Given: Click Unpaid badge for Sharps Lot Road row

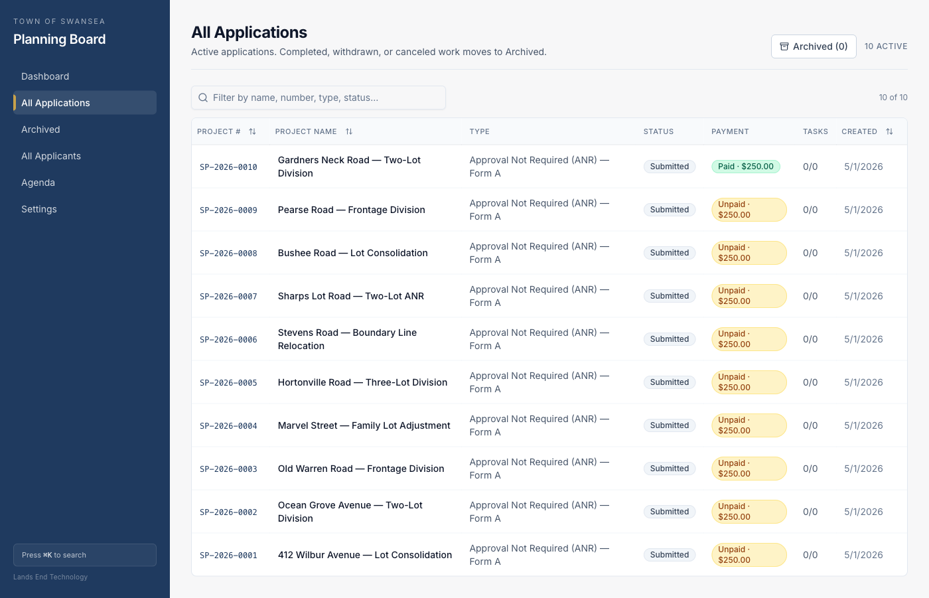Looking at the screenshot, I should 749,296.
